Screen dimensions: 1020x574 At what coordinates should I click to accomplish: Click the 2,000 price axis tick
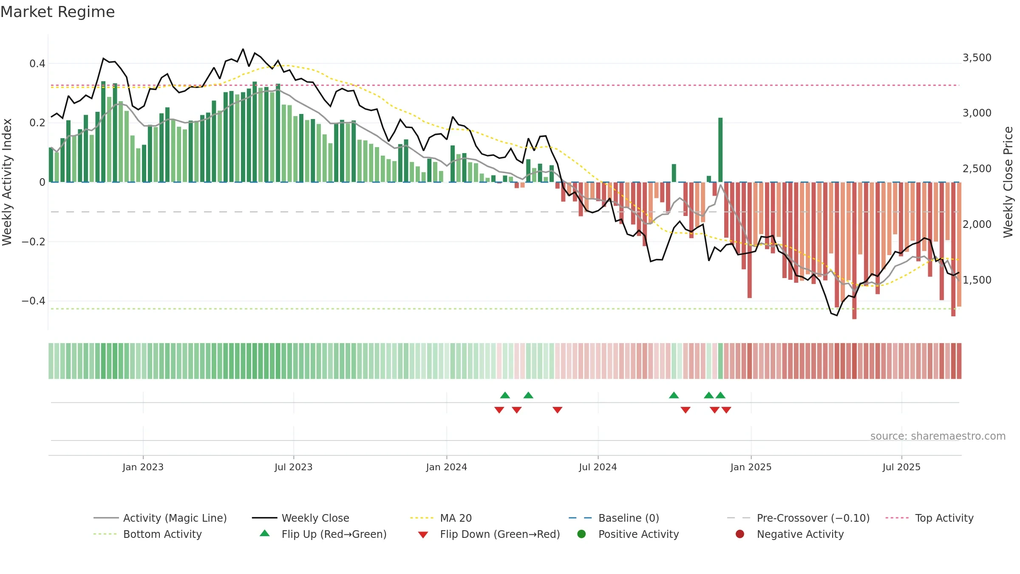tap(977, 224)
